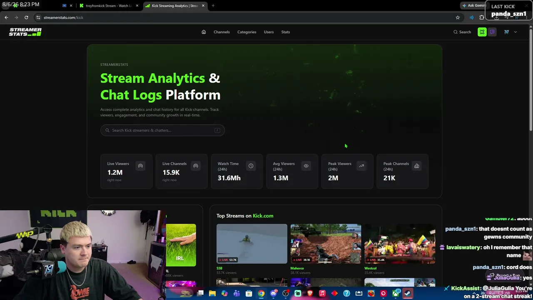Viewport: 533px width, 300px height.
Task: Click the Live Channels broadcast icon
Action: coord(196,166)
